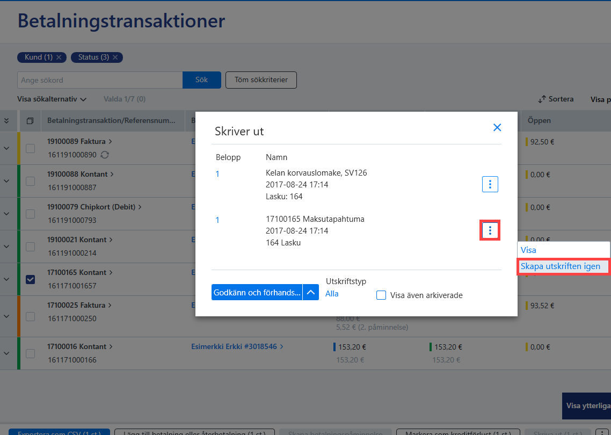Expand row 17100025 Faktura chevron
This screenshot has width=611, height=435.
(x=6, y=316)
